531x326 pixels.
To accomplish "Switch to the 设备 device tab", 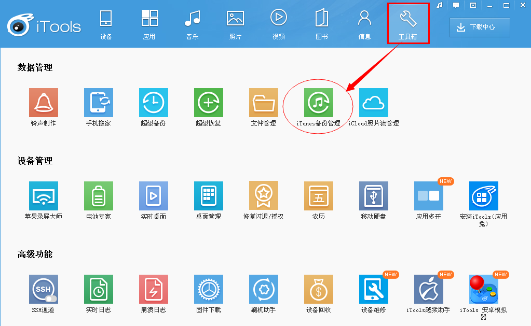I will pos(106,24).
